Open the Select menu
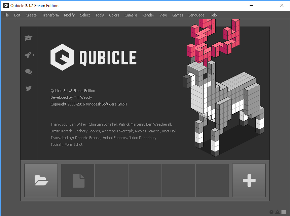This screenshot has width=290, height=216. [x=85, y=15]
